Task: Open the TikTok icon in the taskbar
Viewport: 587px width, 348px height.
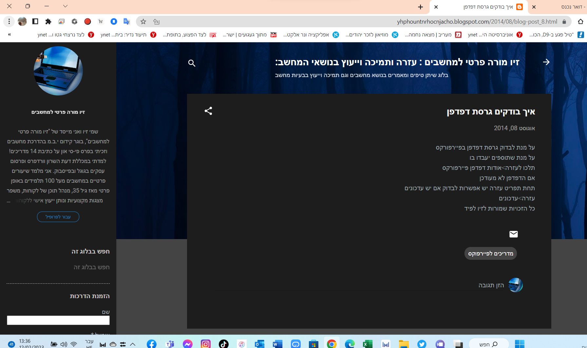Action: (223, 344)
